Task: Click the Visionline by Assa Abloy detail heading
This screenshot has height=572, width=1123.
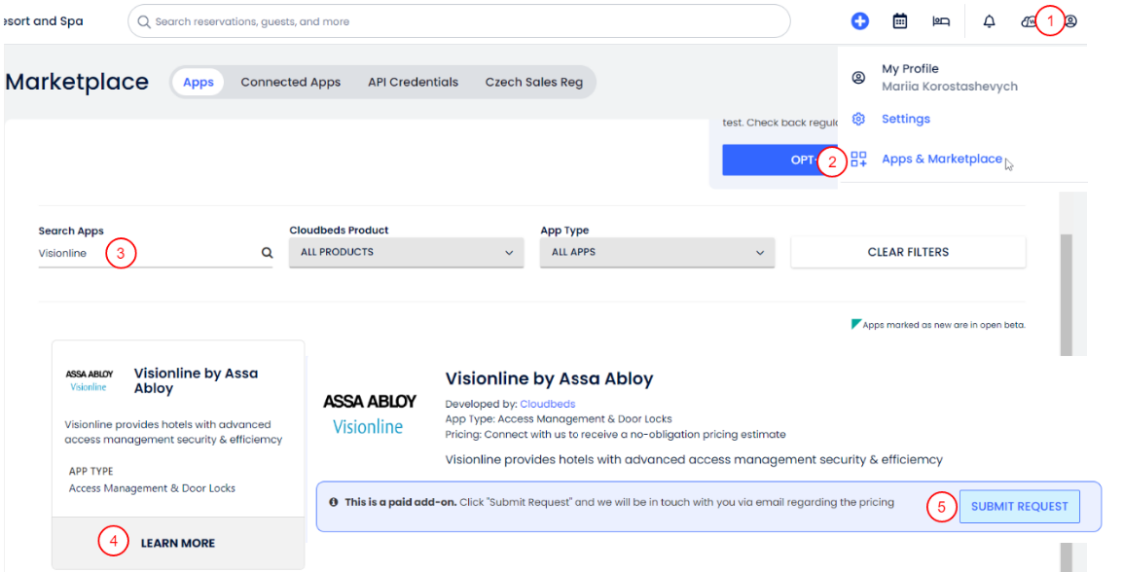Action: click(x=549, y=378)
